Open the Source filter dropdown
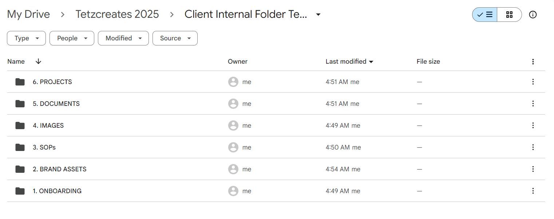 (175, 38)
